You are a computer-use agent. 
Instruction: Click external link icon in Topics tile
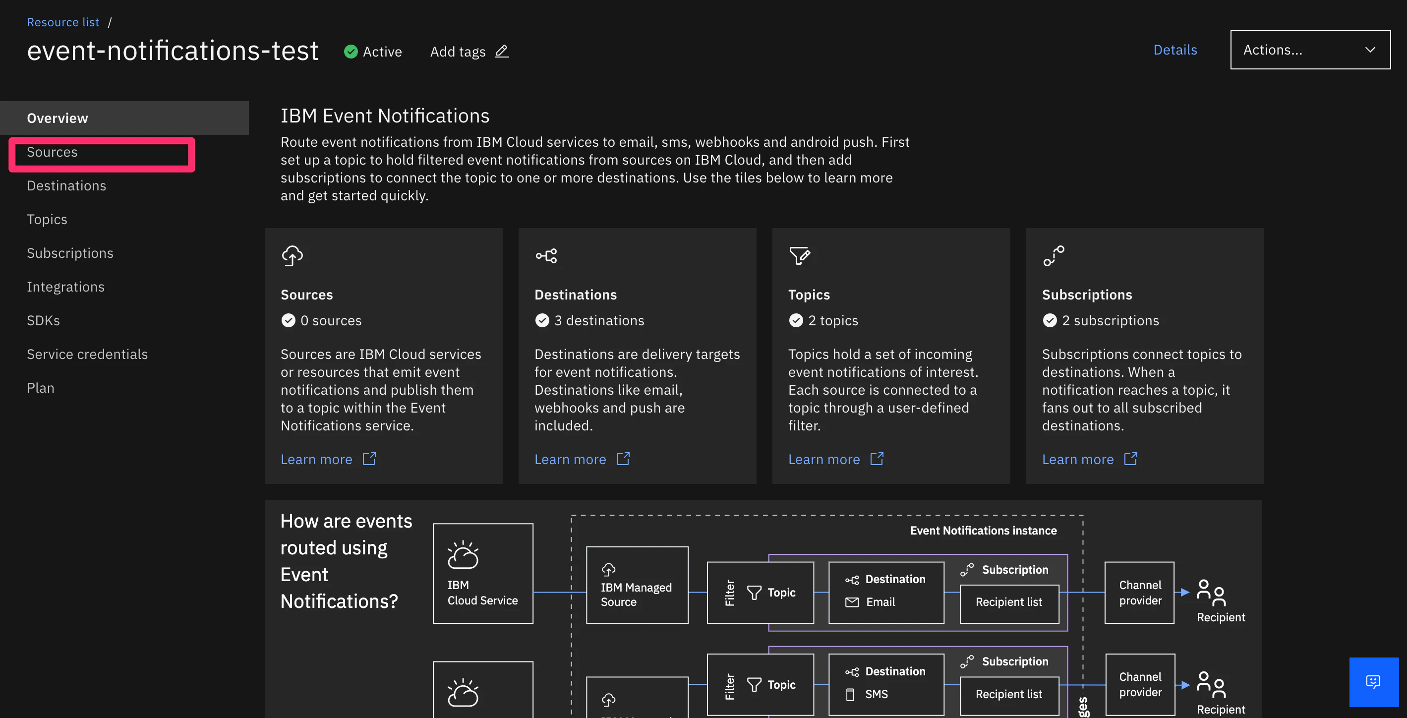pos(877,459)
